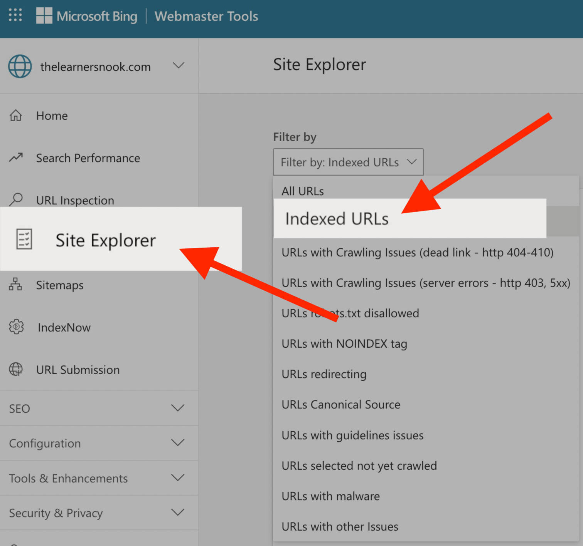This screenshot has height=546, width=583.
Task: Open the site selector for thelearnersnook.com
Action: 179,66
